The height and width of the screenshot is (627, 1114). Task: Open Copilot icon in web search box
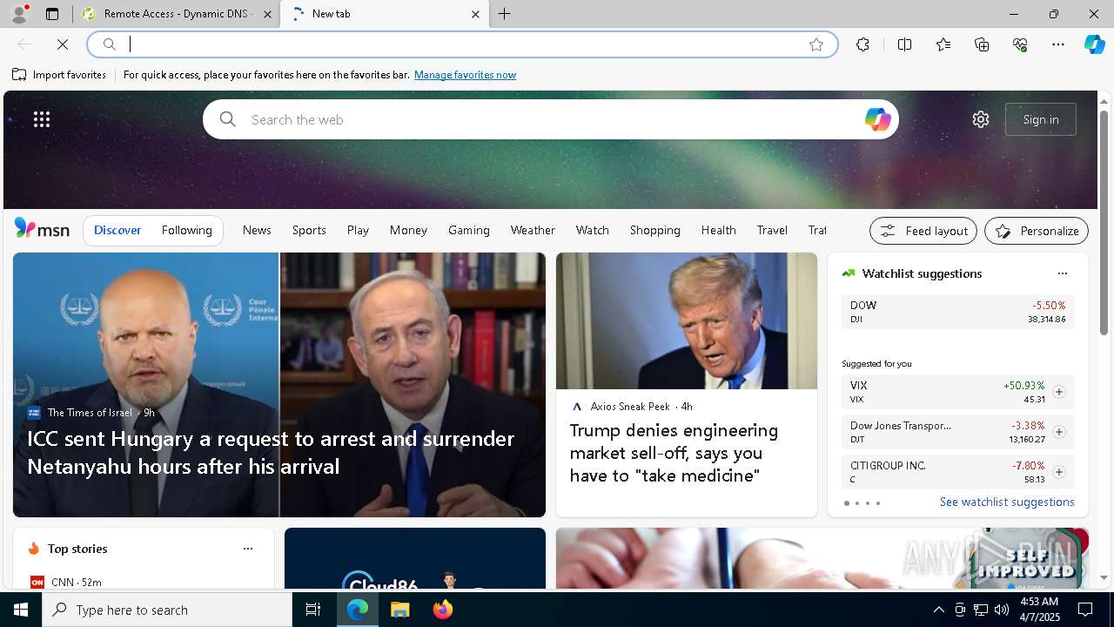pos(877,119)
